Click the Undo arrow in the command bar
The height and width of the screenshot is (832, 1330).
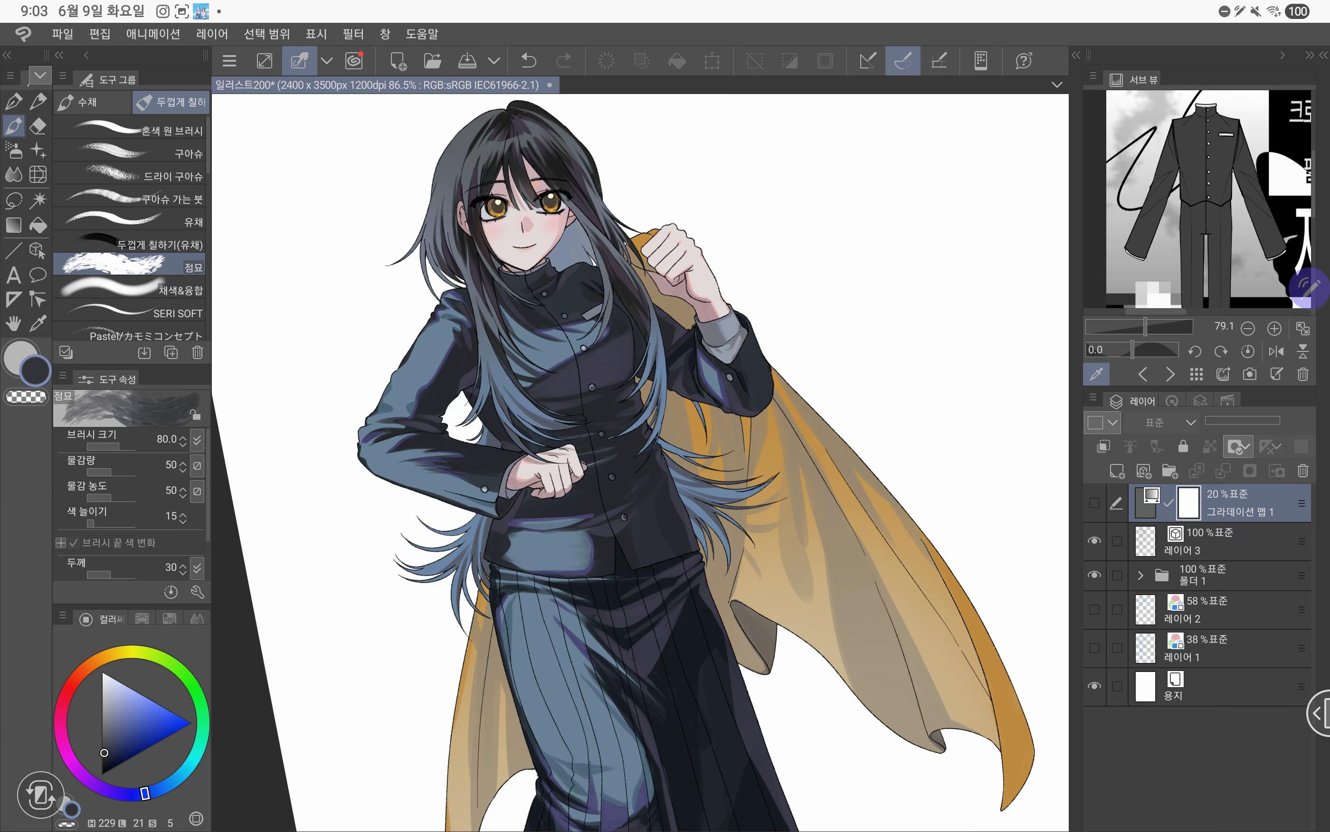click(528, 60)
